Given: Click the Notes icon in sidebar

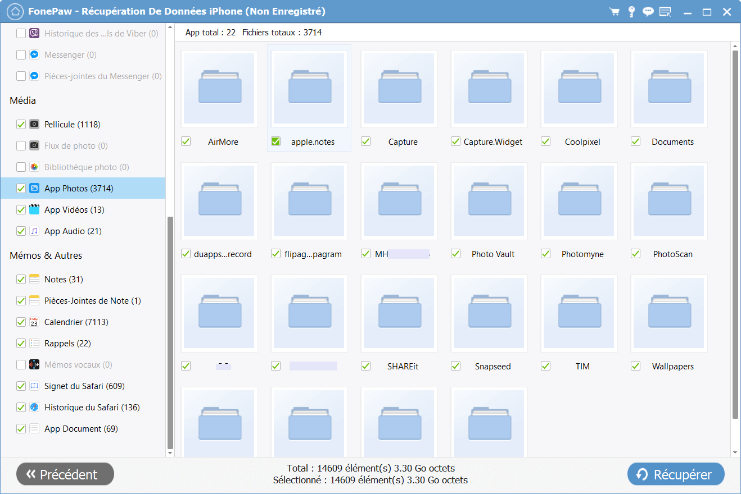Looking at the screenshot, I should (x=34, y=280).
